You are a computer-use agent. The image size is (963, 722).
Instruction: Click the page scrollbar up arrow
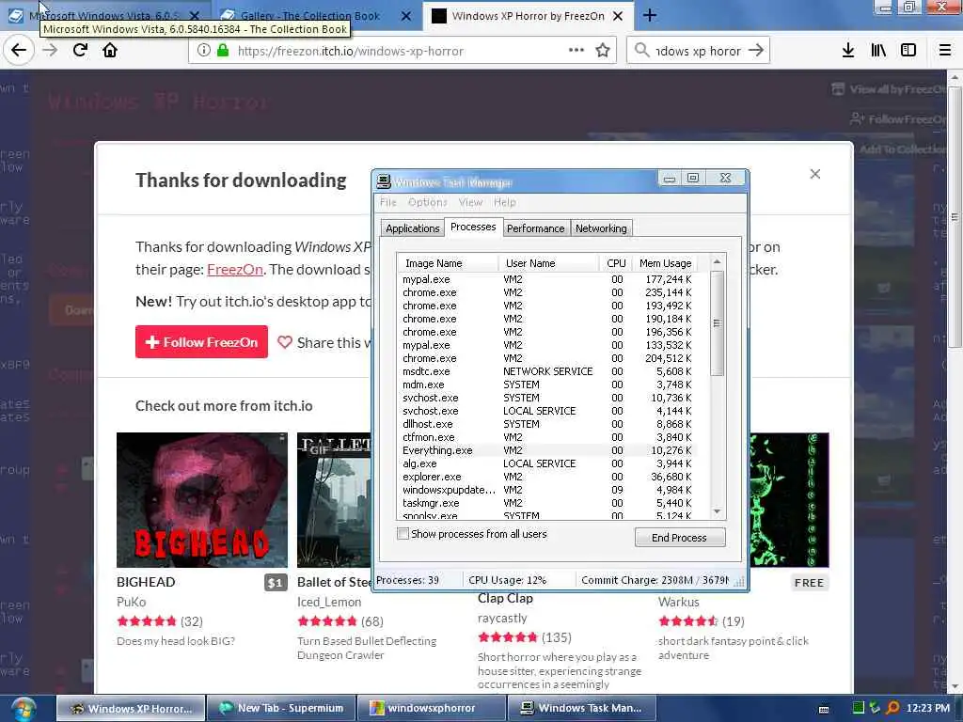pos(954,78)
